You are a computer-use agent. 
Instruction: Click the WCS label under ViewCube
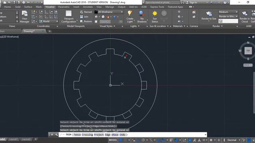(248, 65)
